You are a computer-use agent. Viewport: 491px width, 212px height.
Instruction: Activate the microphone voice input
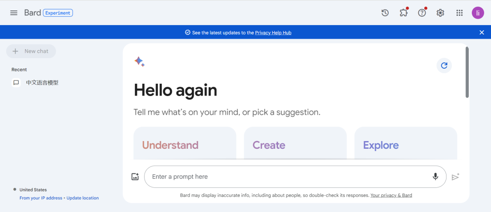pyautogui.click(x=435, y=177)
